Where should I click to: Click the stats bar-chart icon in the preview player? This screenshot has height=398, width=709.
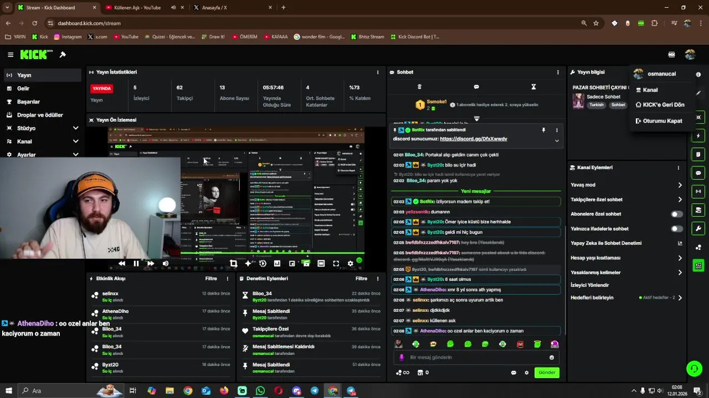coord(277,264)
